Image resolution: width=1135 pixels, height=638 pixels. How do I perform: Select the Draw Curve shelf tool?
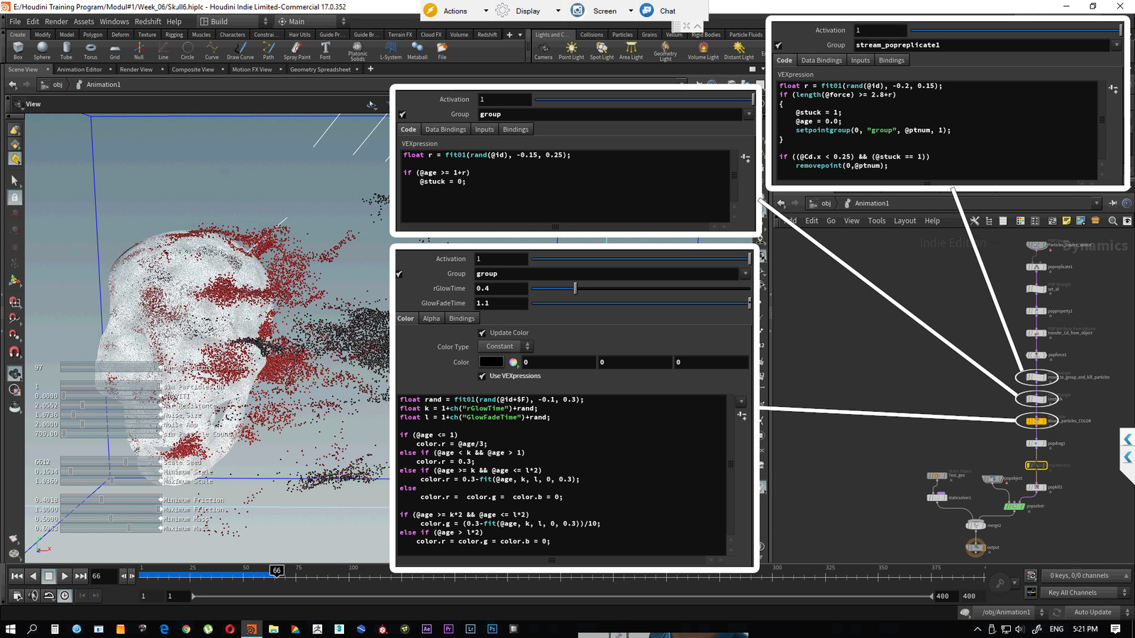pos(240,48)
